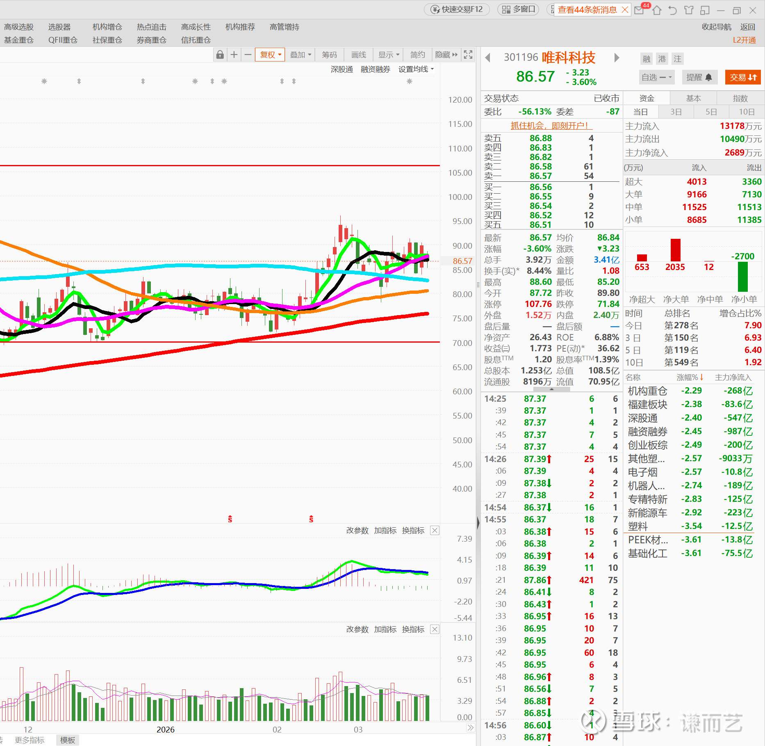This screenshot has height=746, width=765.
Task: Click the first red S marker on chart
Action: [230, 519]
